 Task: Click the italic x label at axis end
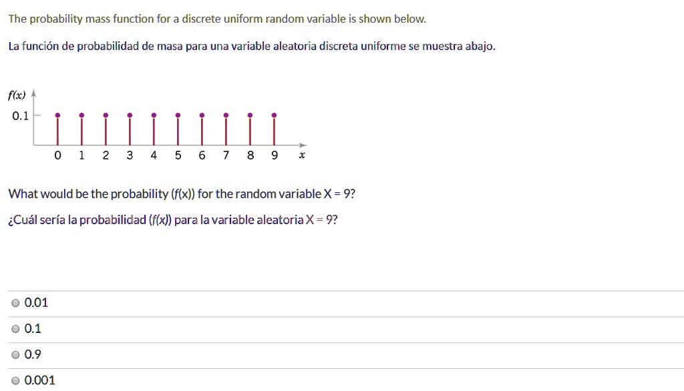point(302,156)
